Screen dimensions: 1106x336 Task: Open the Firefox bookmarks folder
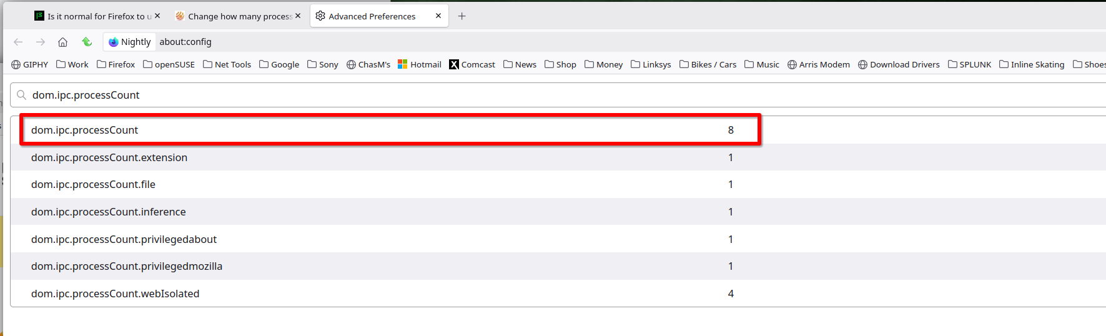point(116,64)
